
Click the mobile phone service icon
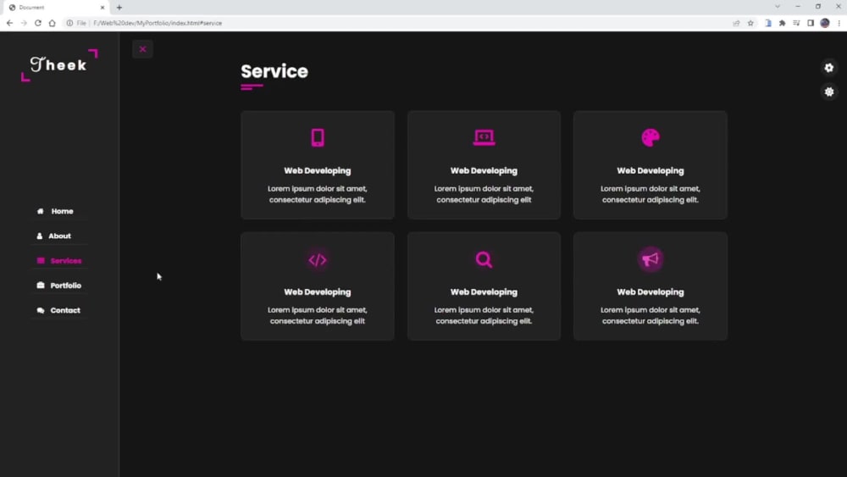[x=318, y=138]
